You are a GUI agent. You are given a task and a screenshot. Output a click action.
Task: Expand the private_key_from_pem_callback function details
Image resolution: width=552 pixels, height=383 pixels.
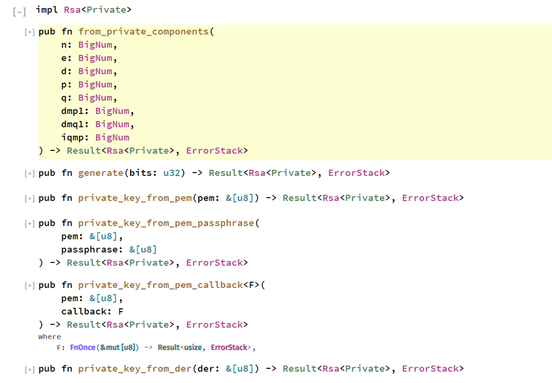pyautogui.click(x=29, y=285)
